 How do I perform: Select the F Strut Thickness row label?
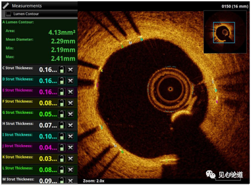(x=18, y=102)
